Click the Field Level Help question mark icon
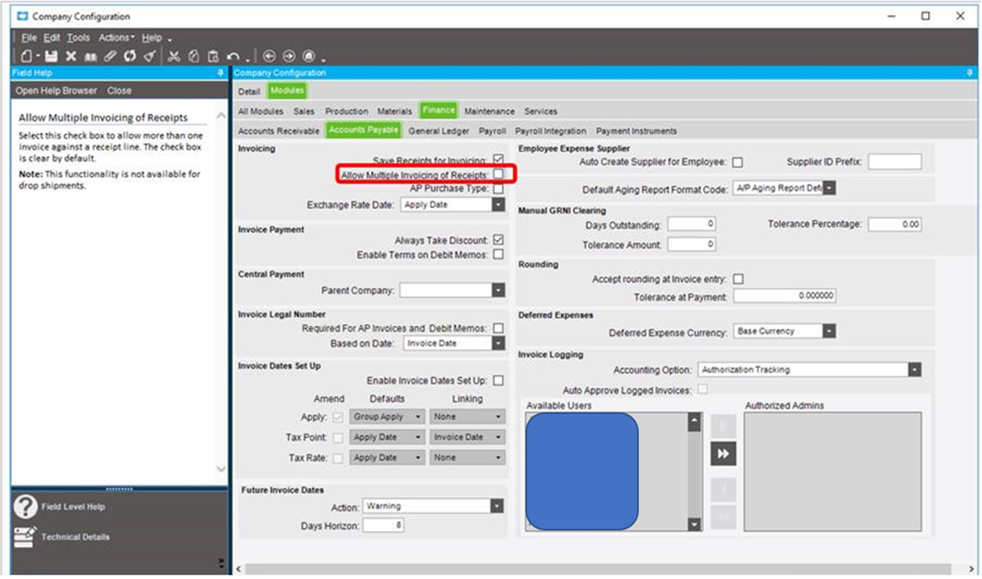This screenshot has width=982, height=579. point(26,507)
